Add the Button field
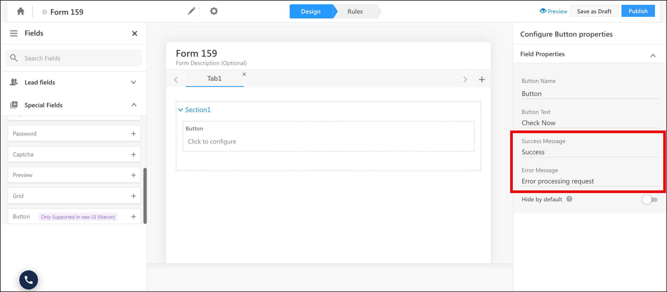 (134, 217)
